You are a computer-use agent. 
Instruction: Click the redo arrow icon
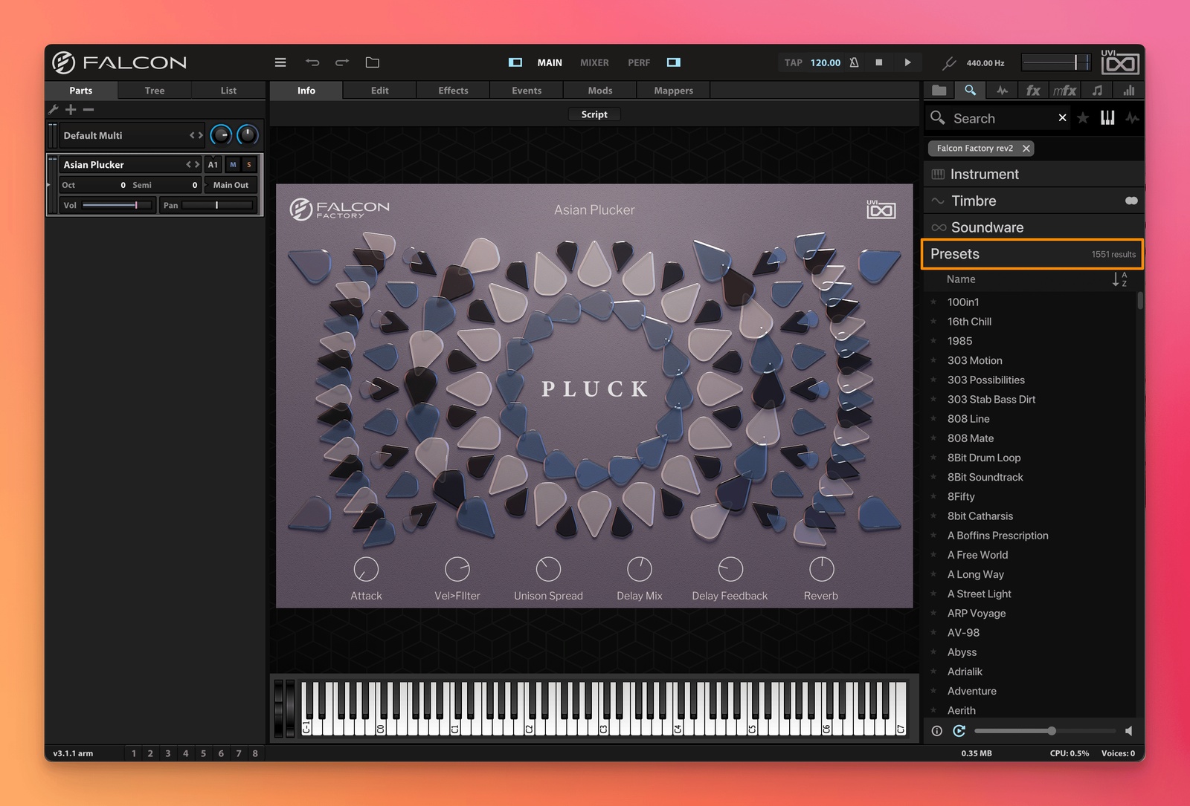[x=342, y=62]
